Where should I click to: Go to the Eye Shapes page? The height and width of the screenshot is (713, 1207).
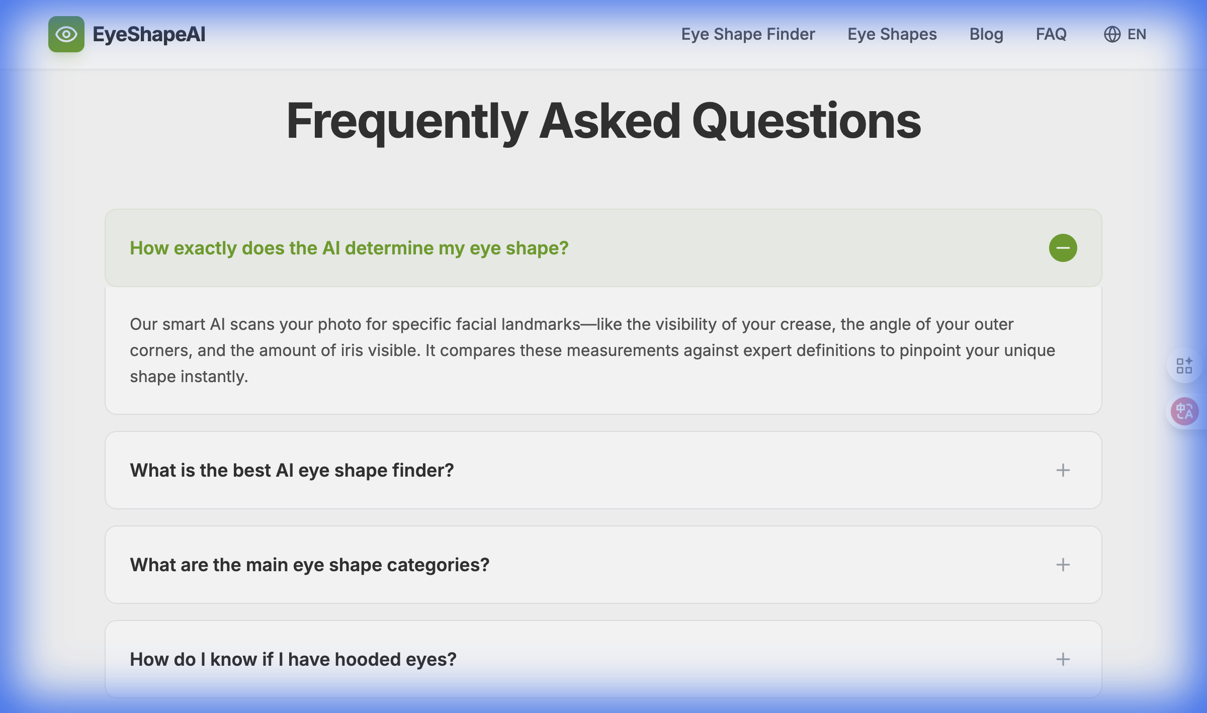pos(892,34)
